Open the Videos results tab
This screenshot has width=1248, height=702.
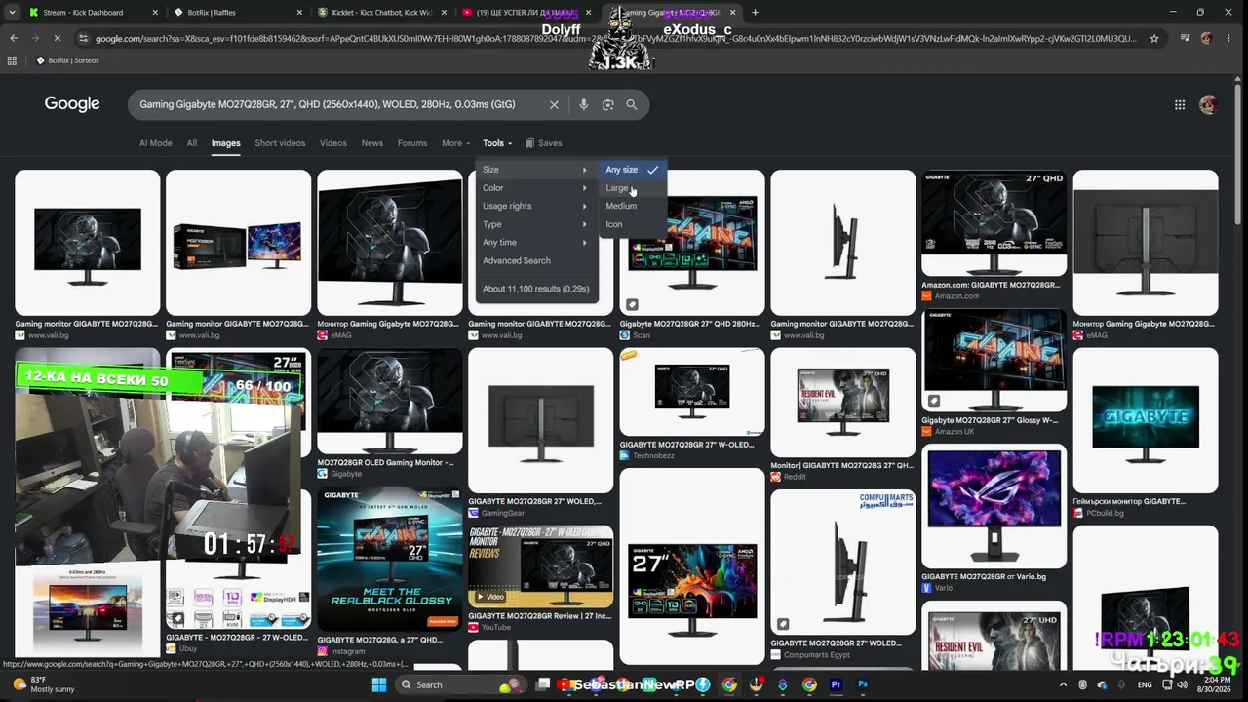[x=333, y=143]
